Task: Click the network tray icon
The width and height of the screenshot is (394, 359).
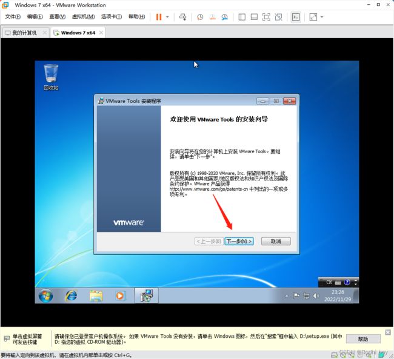Action: (x=306, y=296)
